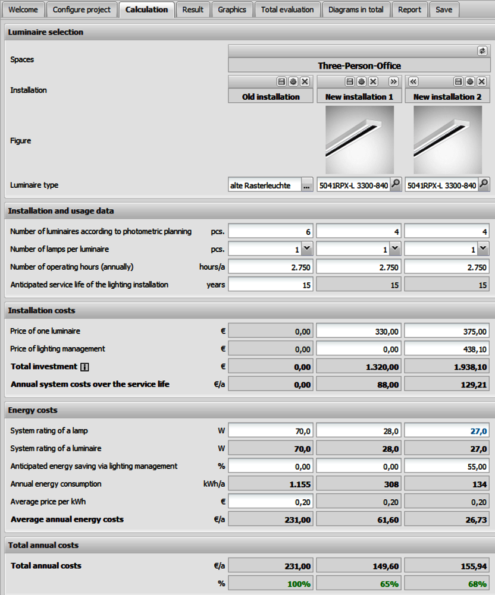
Task: Open the lamps-per-luminaire dropdown for New installation 1
Action: pos(395,249)
